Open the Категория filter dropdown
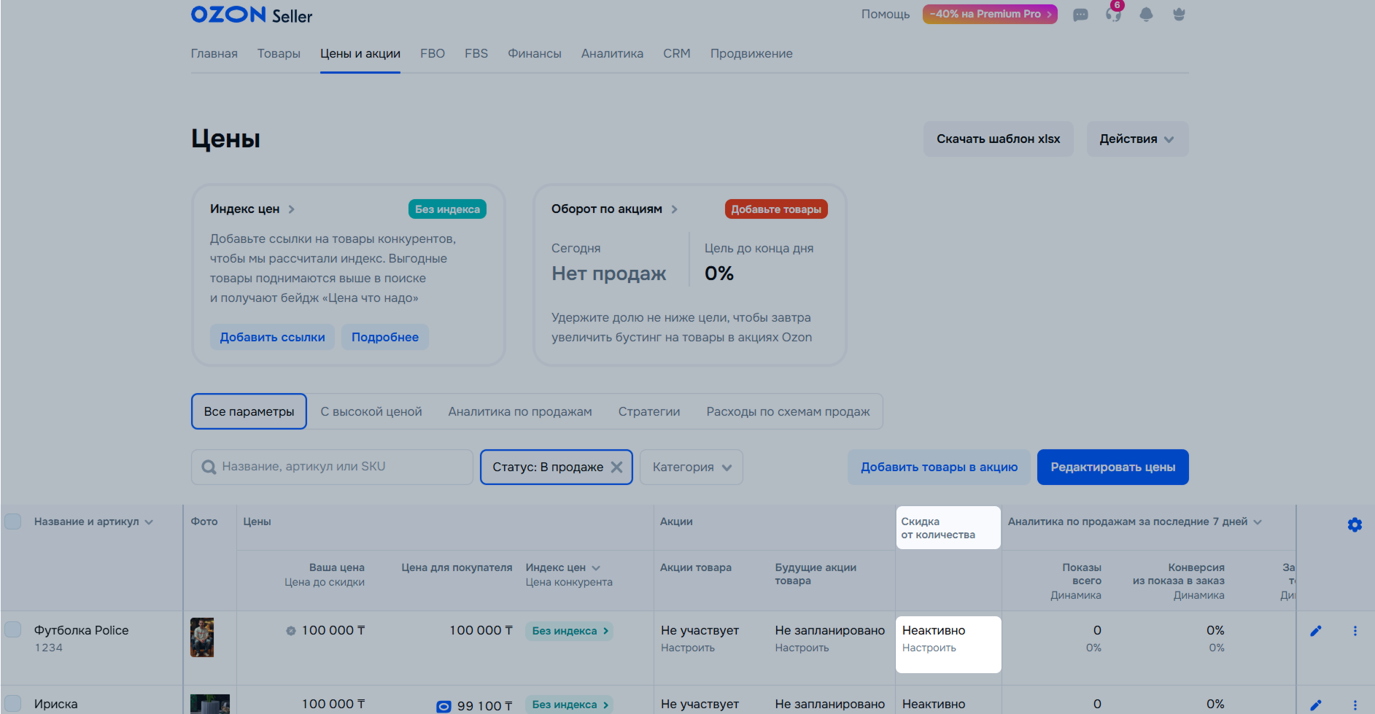Image resolution: width=1375 pixels, height=714 pixels. (691, 467)
